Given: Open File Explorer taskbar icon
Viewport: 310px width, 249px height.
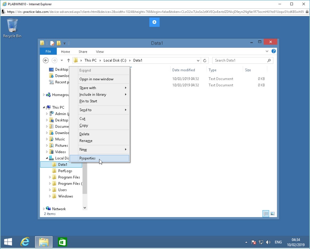Looking at the screenshot, I should 44,242.
